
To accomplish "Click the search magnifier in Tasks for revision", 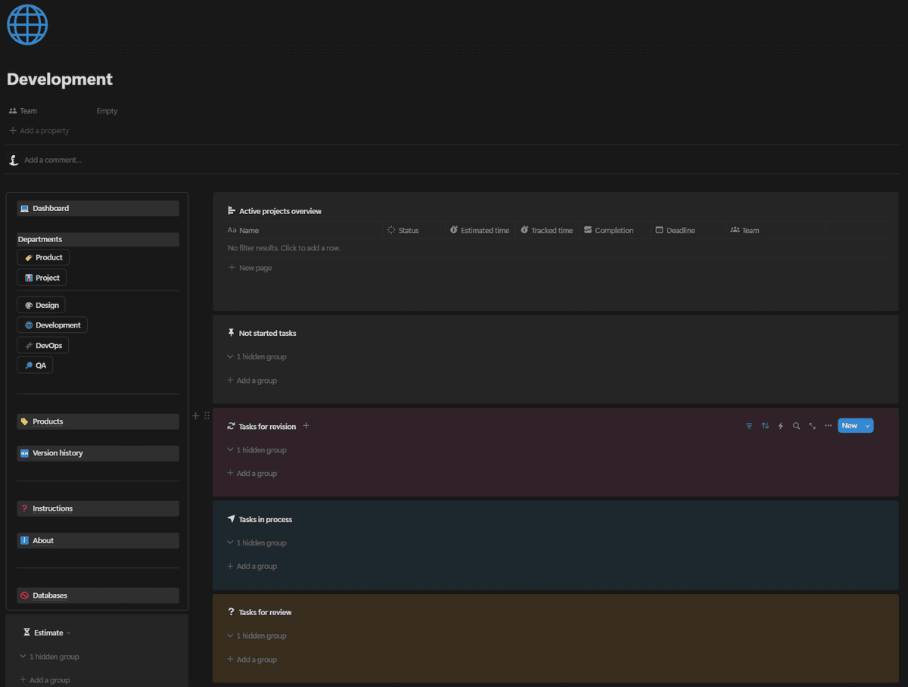I will click(x=796, y=426).
